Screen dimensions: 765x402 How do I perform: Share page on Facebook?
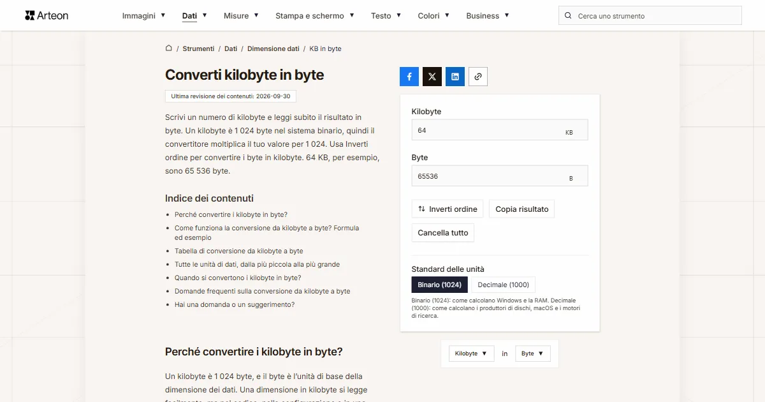pyautogui.click(x=409, y=77)
